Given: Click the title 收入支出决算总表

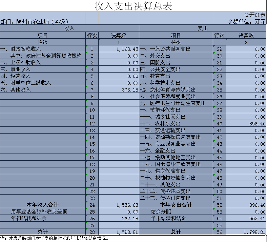Looking at the screenshot, I should tap(133, 6).
